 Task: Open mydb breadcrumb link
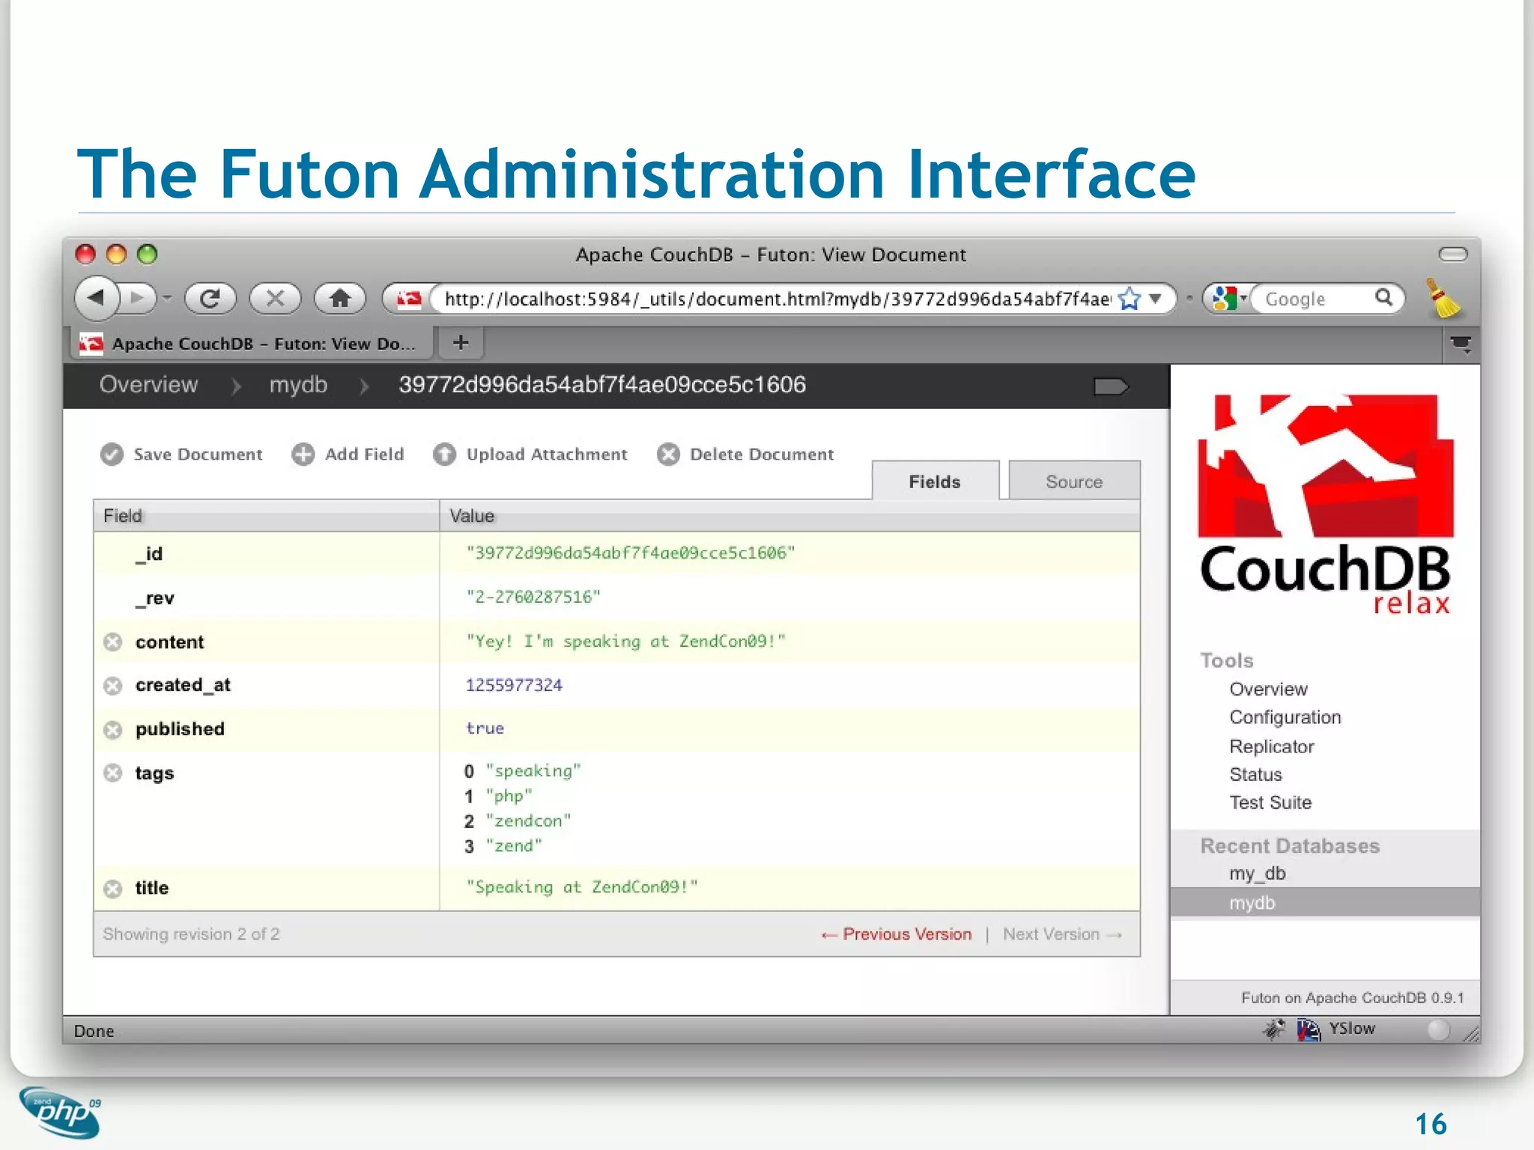tap(298, 385)
